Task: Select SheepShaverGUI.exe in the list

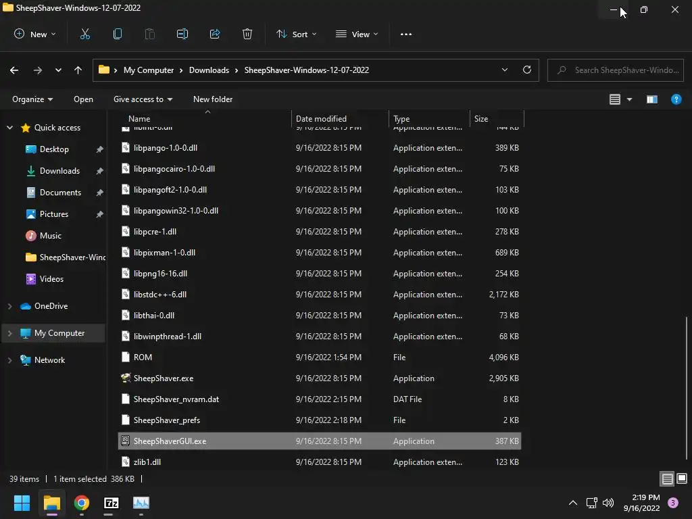Action: 320,441
